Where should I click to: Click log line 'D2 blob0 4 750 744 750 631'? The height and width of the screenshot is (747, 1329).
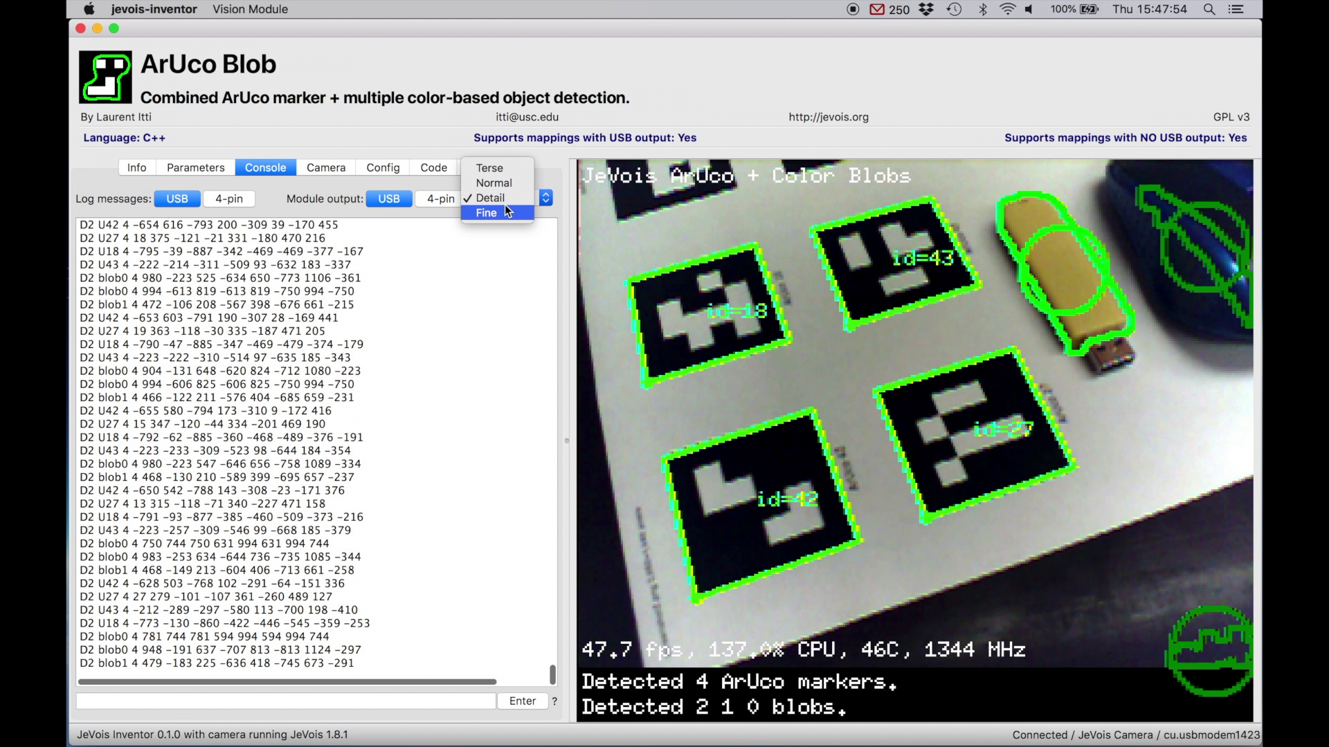click(204, 544)
